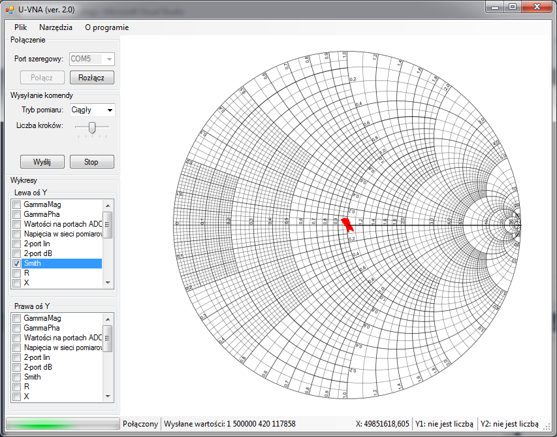Open the Narzędzia menu
This screenshot has width=557, height=437.
click(56, 27)
